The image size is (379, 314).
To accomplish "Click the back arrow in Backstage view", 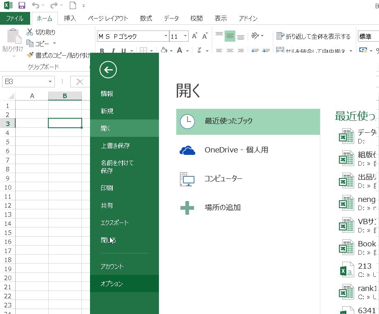I will point(108,70).
